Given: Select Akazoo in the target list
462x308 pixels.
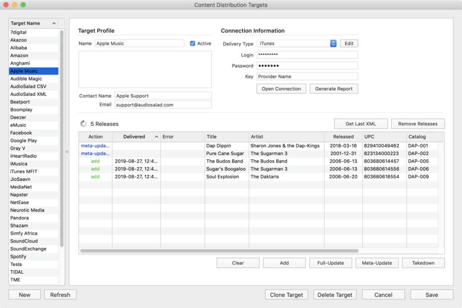Looking at the screenshot, I should [33, 40].
